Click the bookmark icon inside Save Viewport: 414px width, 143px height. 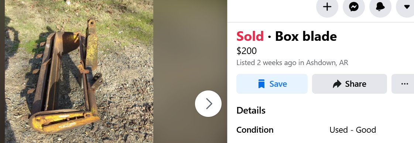click(x=261, y=84)
